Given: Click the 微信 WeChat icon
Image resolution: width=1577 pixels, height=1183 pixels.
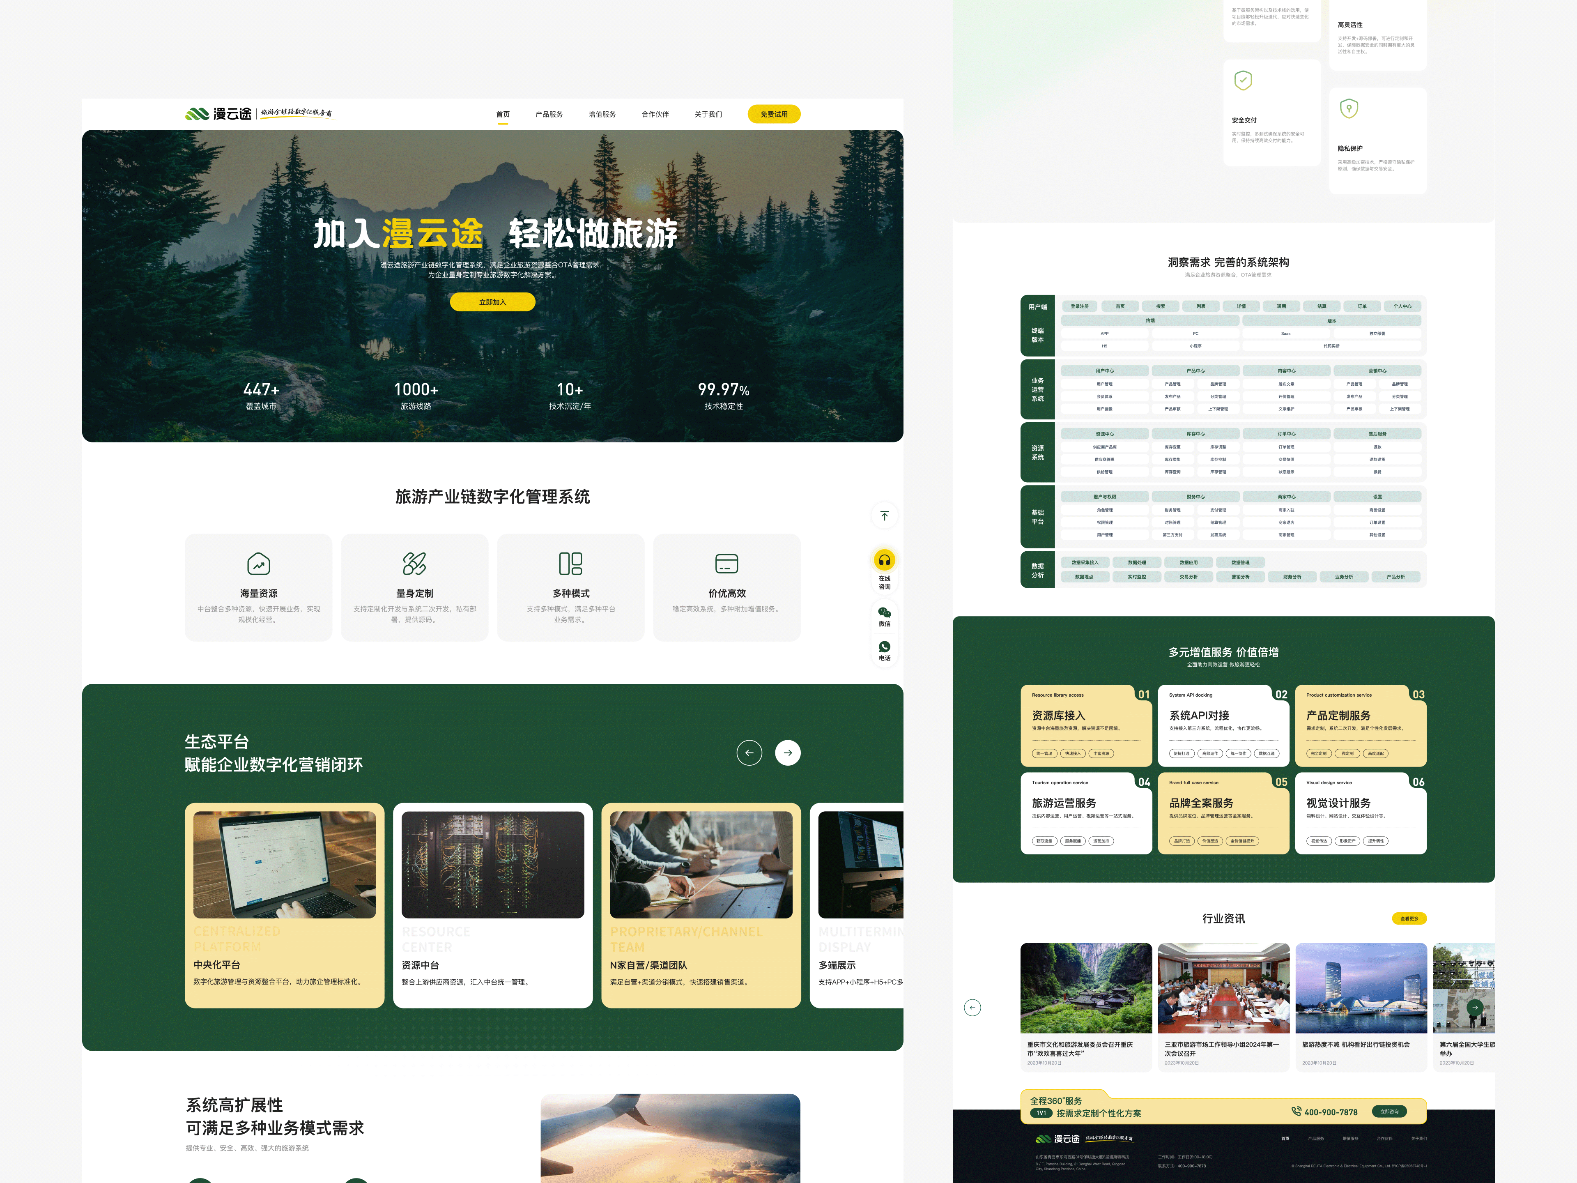Looking at the screenshot, I should tap(884, 612).
